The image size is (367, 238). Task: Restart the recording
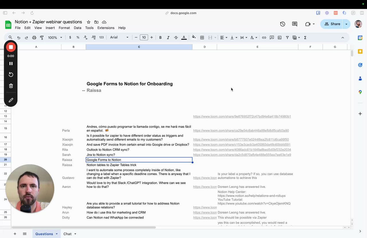tap(11, 74)
